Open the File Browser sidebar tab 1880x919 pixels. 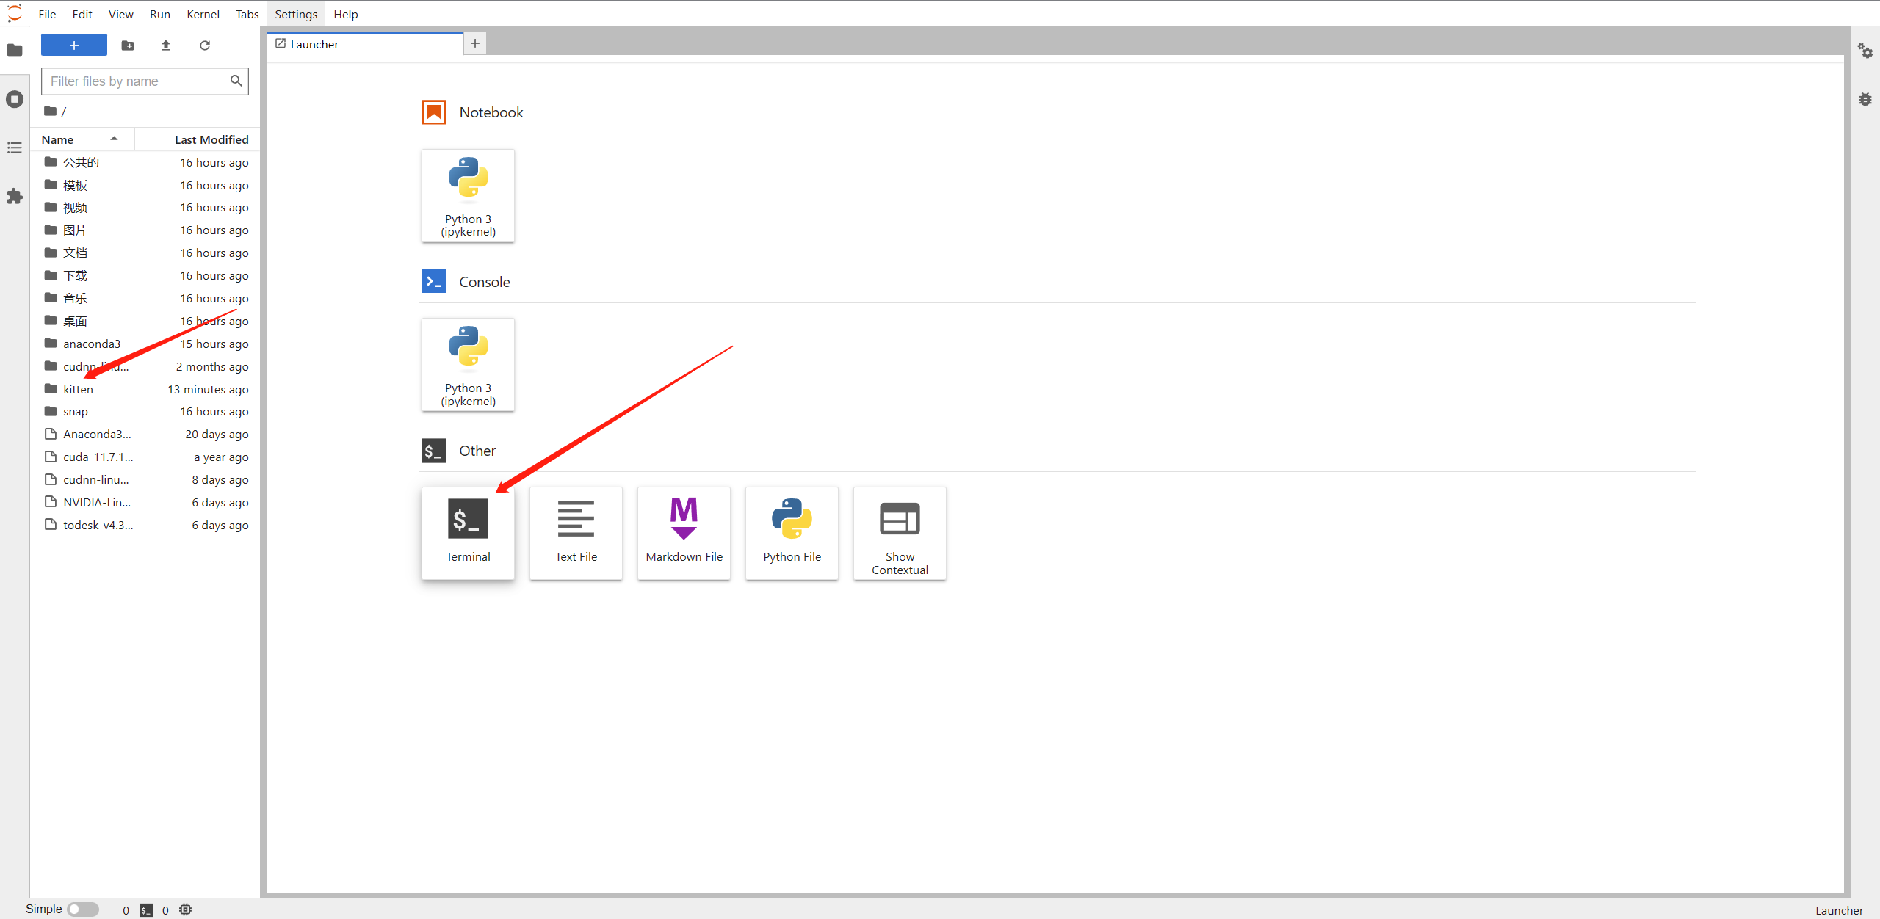click(x=15, y=50)
